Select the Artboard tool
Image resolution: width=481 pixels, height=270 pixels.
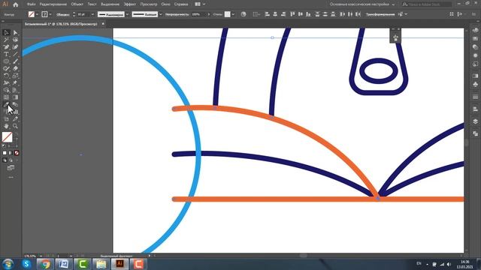(x=6, y=118)
